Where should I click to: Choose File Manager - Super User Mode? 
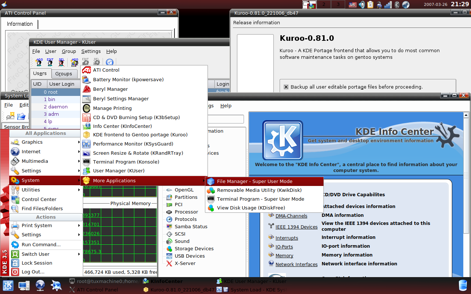(x=265, y=181)
